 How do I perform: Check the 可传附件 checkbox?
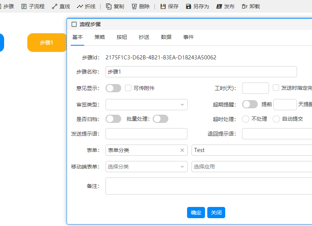tap(128, 88)
